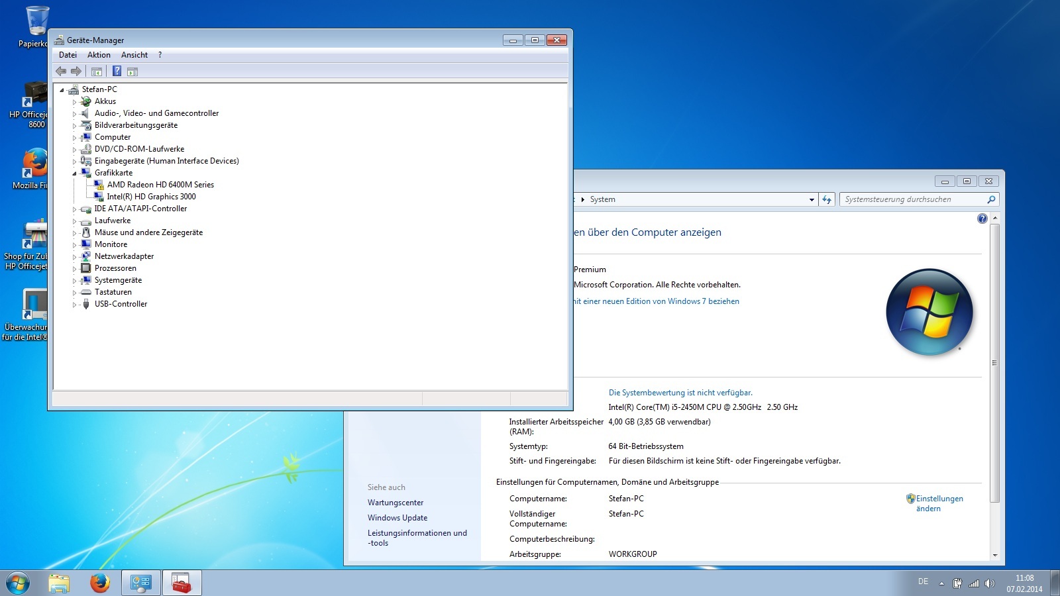Select the USB-Controller plug icon
Viewport: 1060px width, 596px height.
pyautogui.click(x=85, y=304)
